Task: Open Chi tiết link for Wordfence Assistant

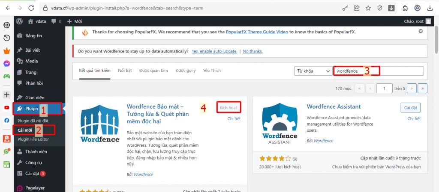Action: (414, 118)
